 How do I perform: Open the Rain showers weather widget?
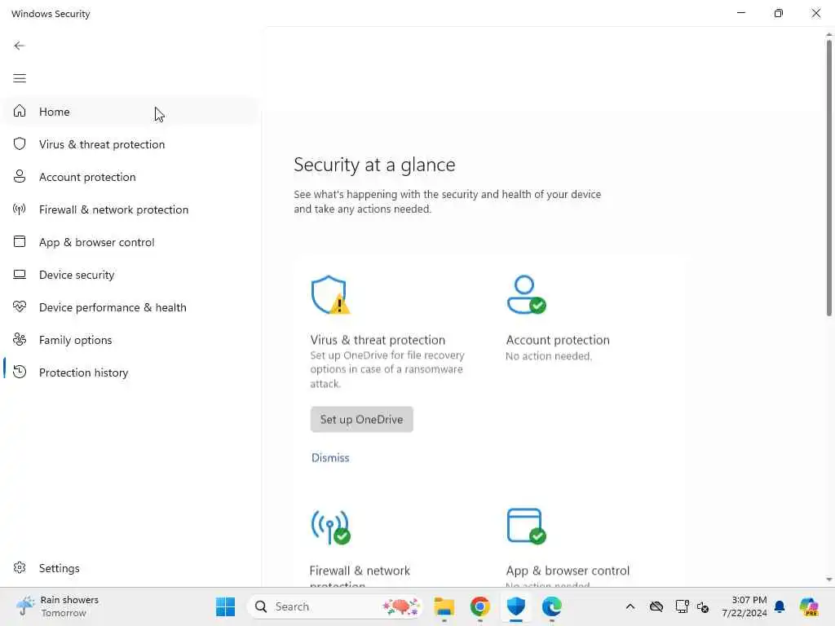pos(58,606)
